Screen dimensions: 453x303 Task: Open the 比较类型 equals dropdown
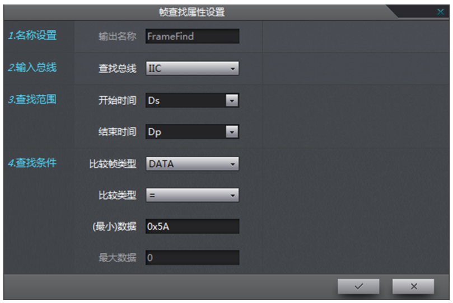click(193, 195)
